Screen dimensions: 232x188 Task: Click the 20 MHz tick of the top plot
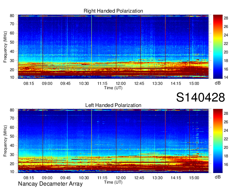coord(12,70)
